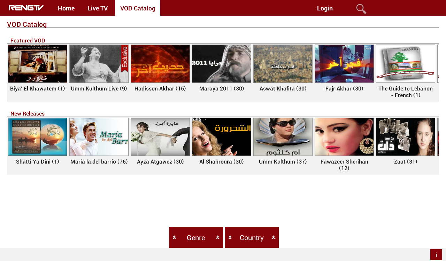This screenshot has width=446, height=261.
Task: Open the search magnifier icon
Action: (x=361, y=9)
